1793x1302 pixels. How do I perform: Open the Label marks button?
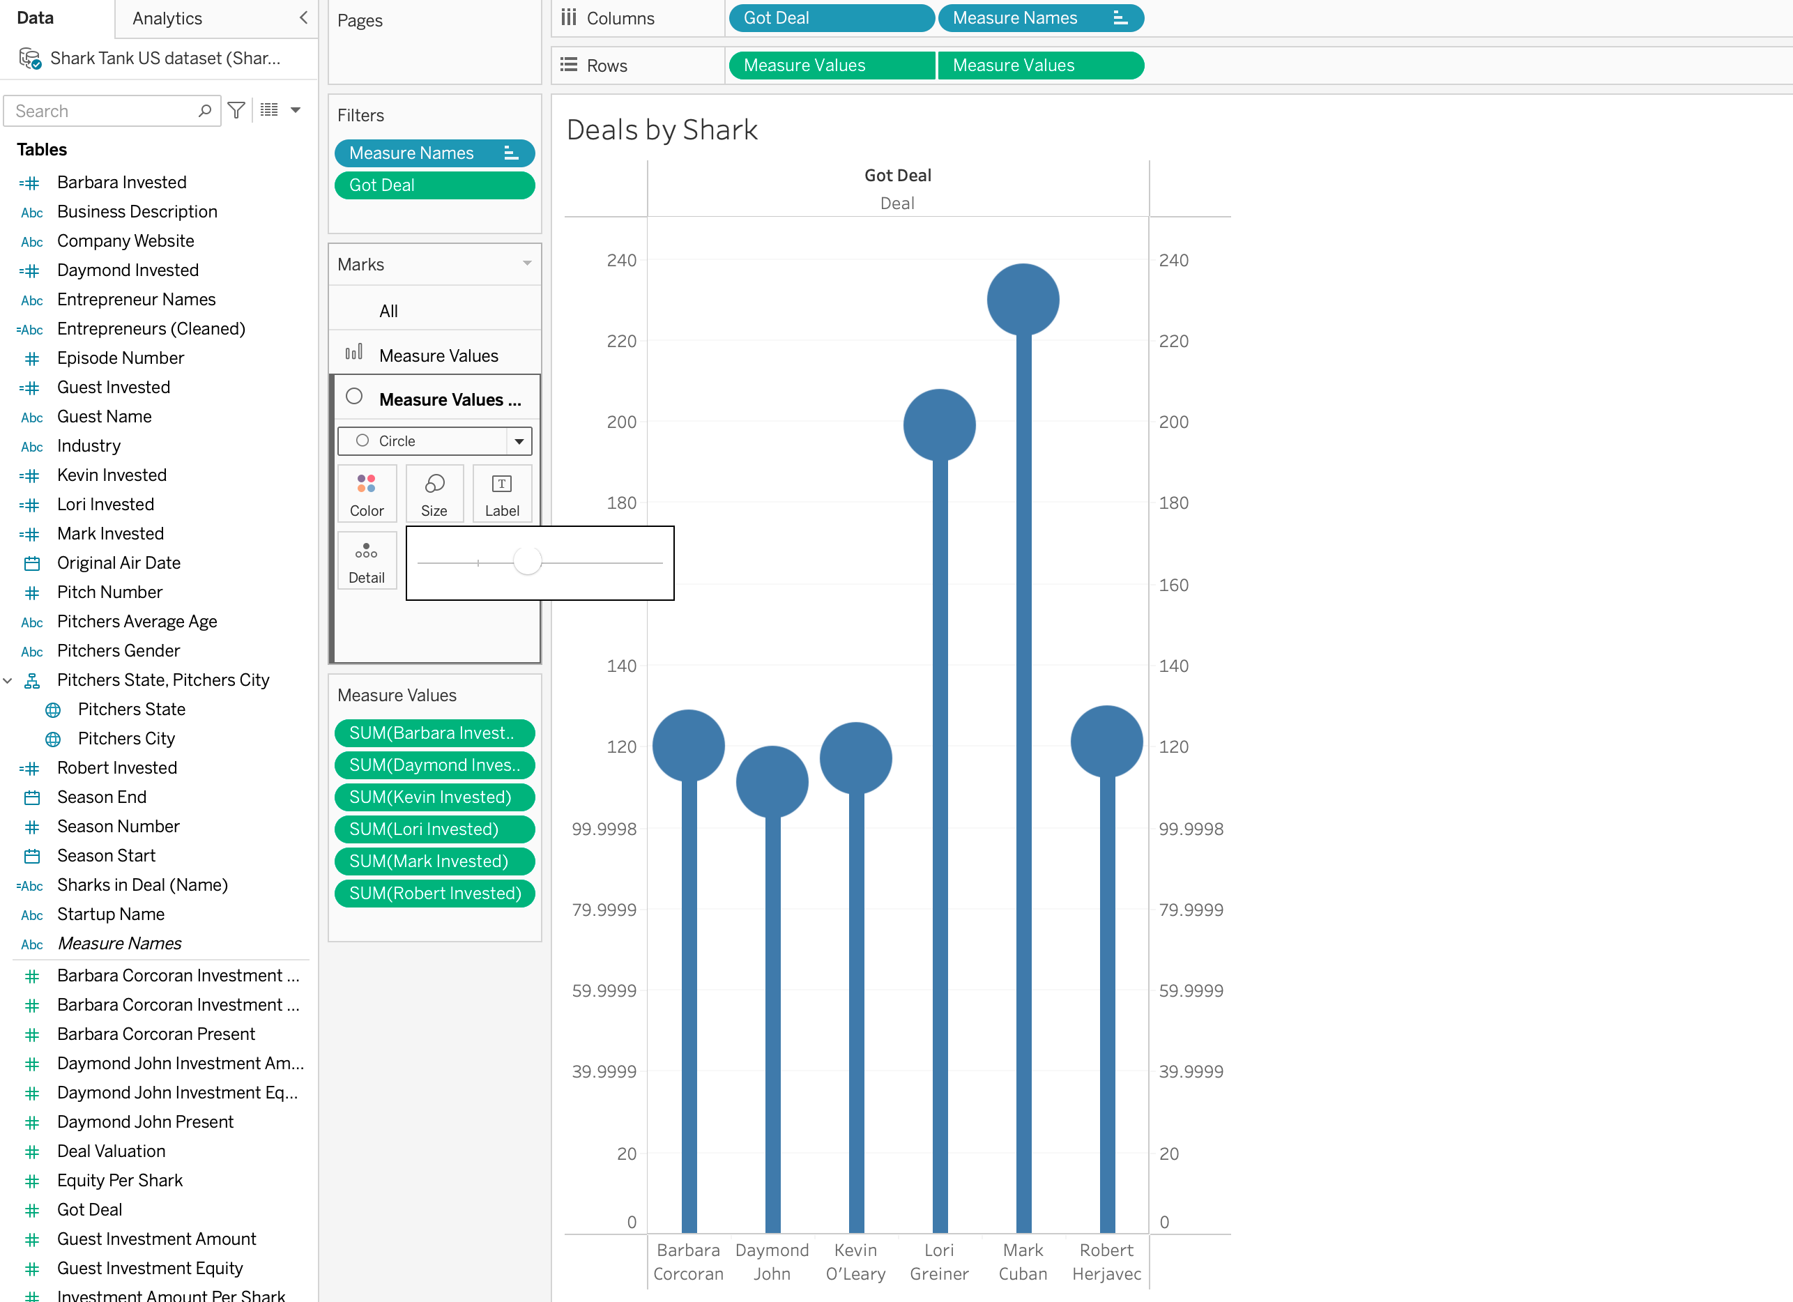pos(501,494)
